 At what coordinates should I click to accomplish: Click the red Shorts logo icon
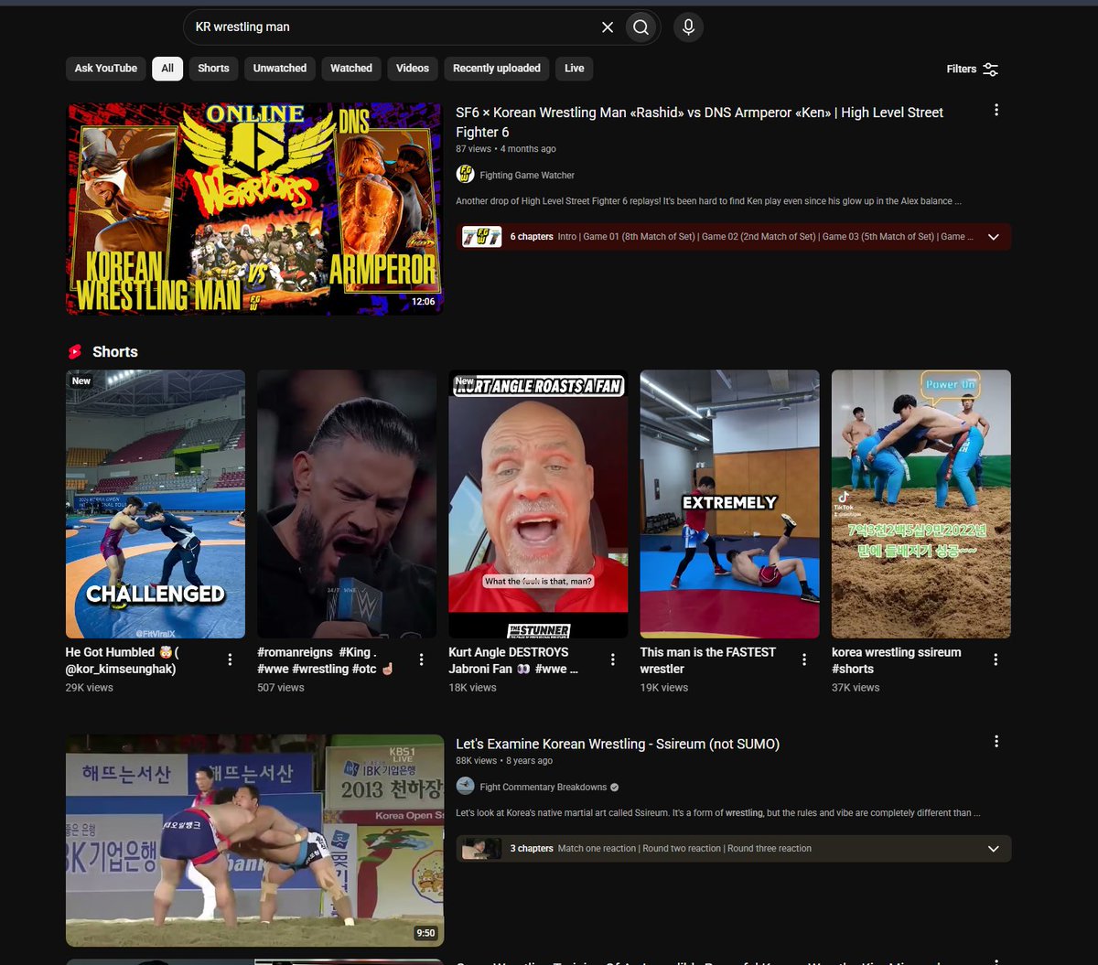pos(75,352)
